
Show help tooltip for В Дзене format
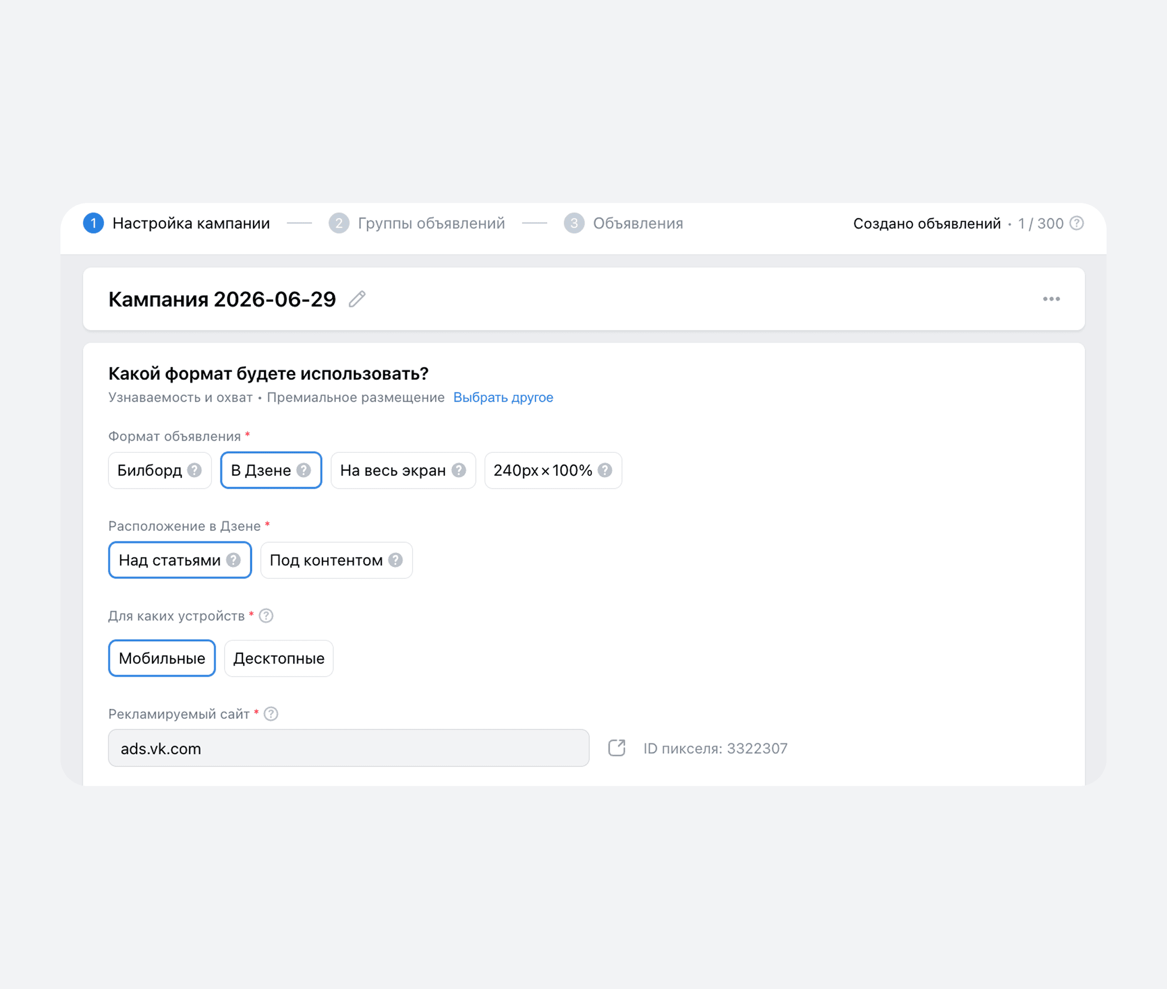(x=304, y=470)
